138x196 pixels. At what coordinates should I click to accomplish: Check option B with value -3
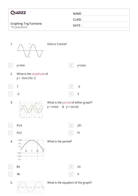click(x=71, y=87)
